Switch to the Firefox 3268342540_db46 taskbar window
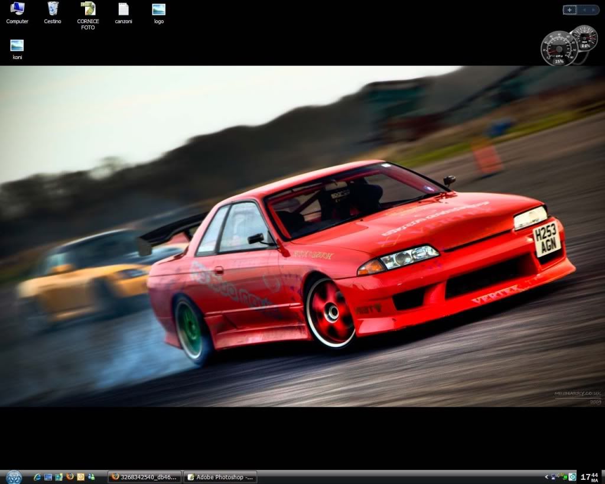This screenshot has width=605, height=484. pyautogui.click(x=144, y=477)
